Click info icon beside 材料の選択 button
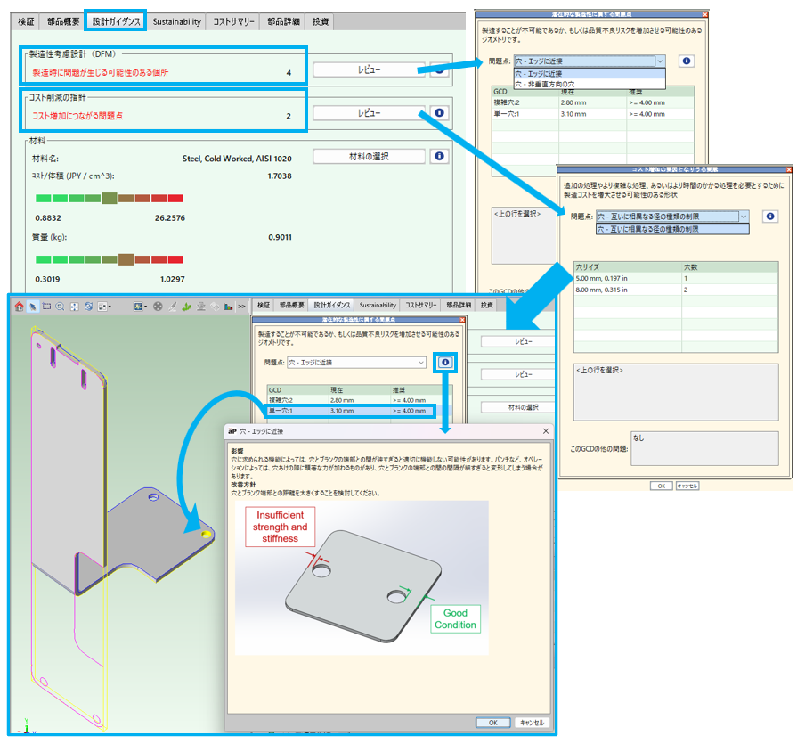 click(438, 156)
